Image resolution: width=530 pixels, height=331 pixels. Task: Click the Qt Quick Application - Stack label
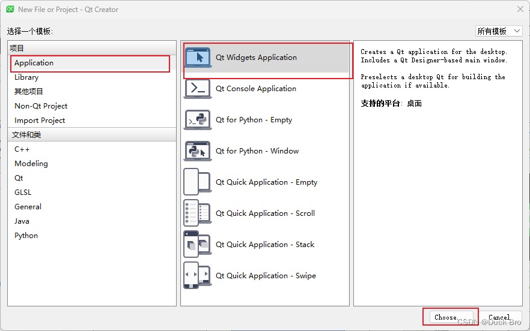(x=265, y=244)
